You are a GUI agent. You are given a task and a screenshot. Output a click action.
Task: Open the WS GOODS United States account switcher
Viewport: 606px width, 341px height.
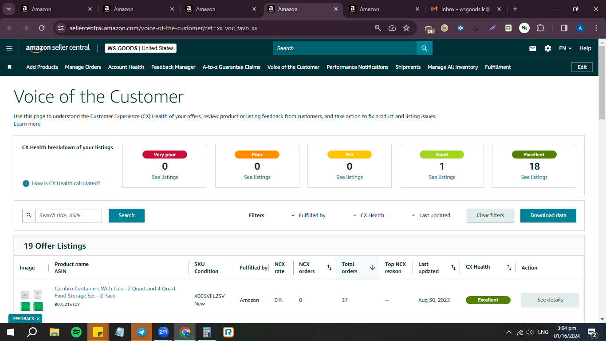pyautogui.click(x=141, y=48)
